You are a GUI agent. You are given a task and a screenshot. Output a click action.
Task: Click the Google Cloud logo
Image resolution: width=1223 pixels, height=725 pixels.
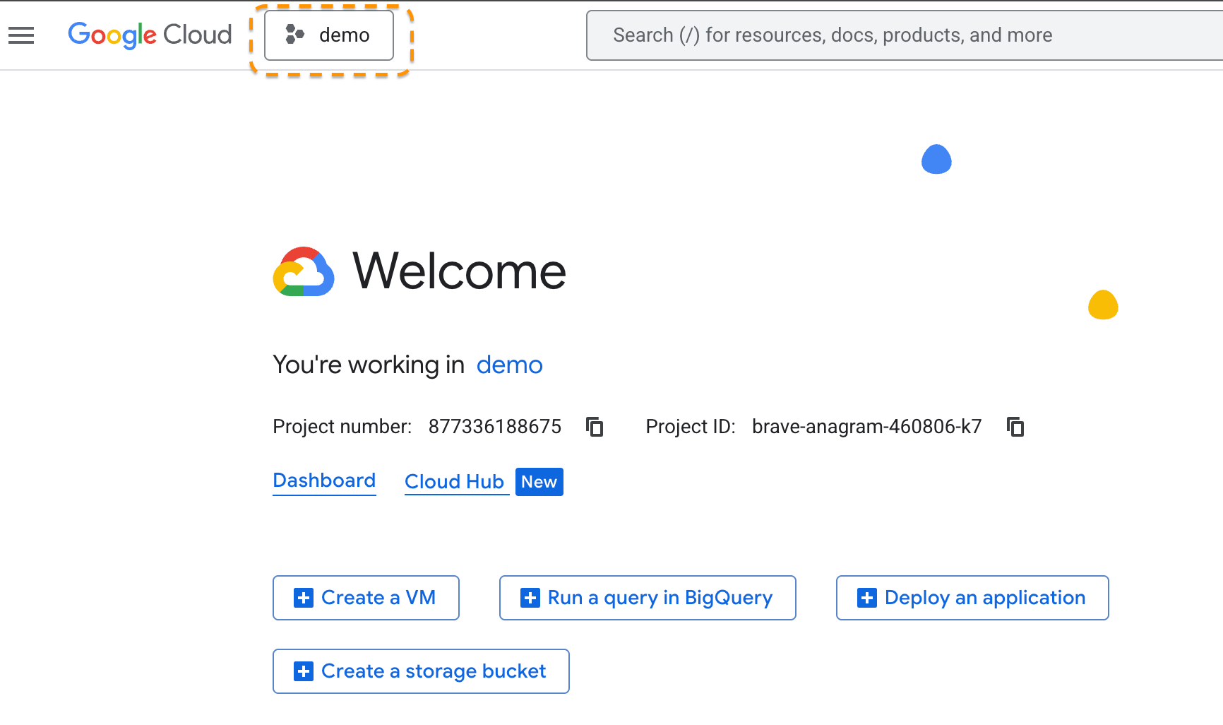click(150, 35)
